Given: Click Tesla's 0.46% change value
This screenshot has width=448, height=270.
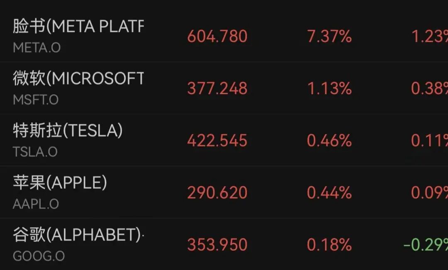Looking at the screenshot, I should coord(329,141).
